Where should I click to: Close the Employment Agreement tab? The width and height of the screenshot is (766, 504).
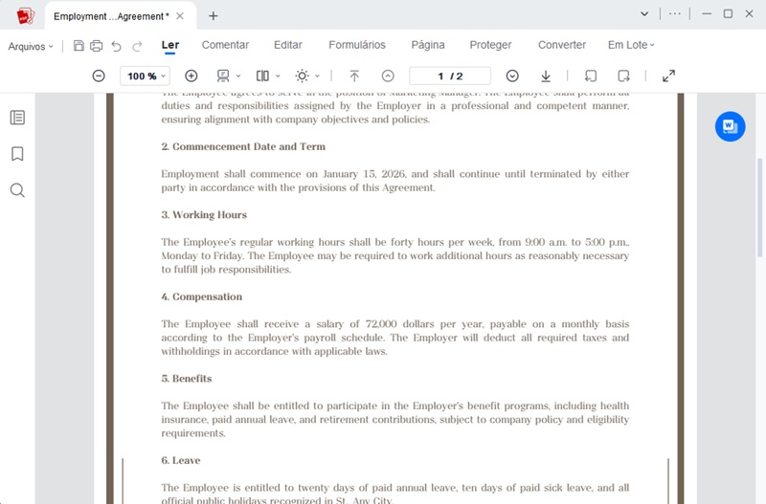pyautogui.click(x=180, y=16)
